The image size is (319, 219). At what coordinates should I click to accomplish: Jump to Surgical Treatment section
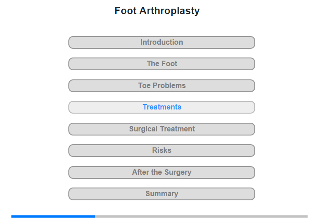162,129
